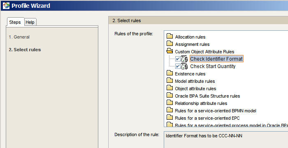
Task: Select the Check Start Quantity rule
Action: pos(213,66)
